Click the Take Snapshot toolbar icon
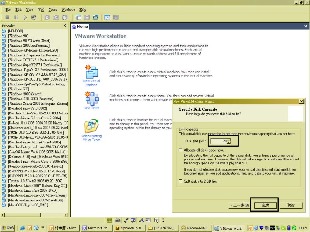The height and width of the screenshot is (232, 310). (x=47, y=17)
